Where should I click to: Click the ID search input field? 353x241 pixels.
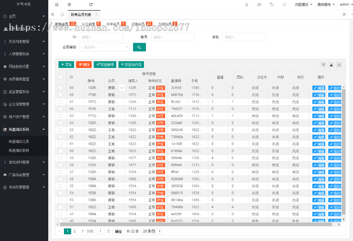pyautogui.click(x=101, y=37)
